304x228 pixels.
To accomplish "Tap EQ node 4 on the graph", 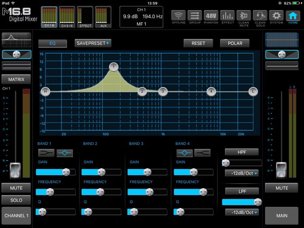I will [x=211, y=92].
